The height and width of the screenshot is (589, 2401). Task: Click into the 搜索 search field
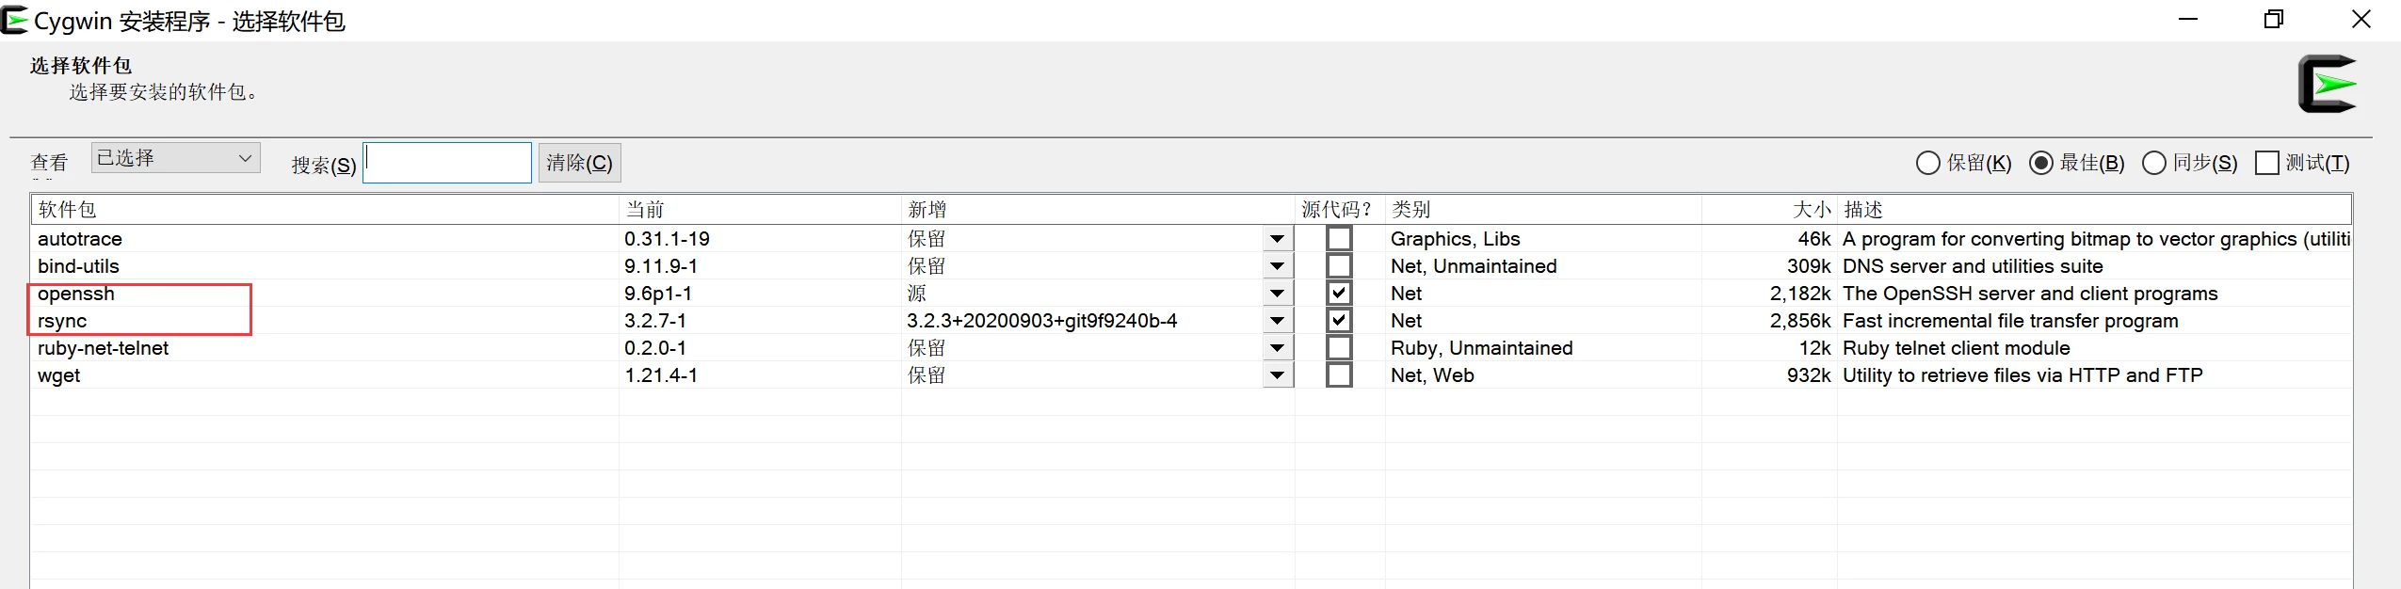447,163
